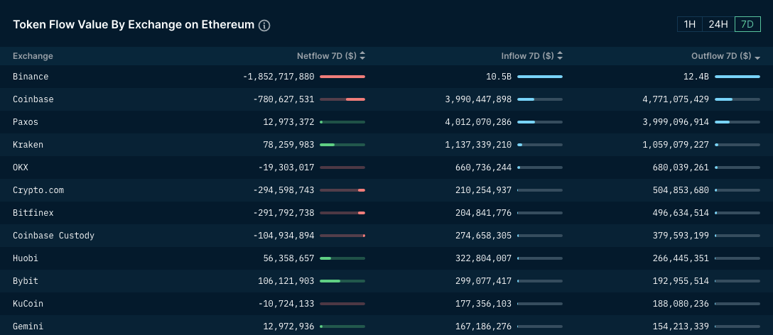Select the Bitfinex exchange name

point(33,213)
